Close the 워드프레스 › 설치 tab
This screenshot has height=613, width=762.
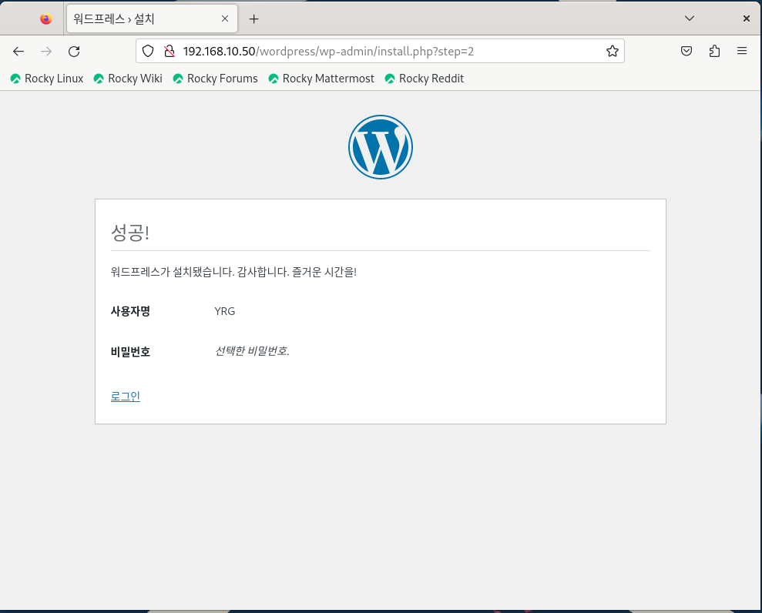pyautogui.click(x=225, y=18)
